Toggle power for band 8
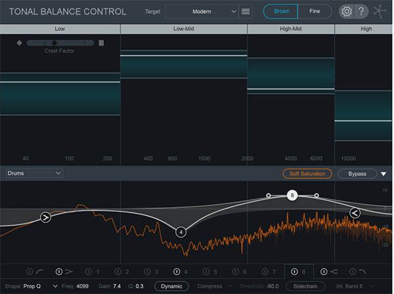 coord(294,272)
